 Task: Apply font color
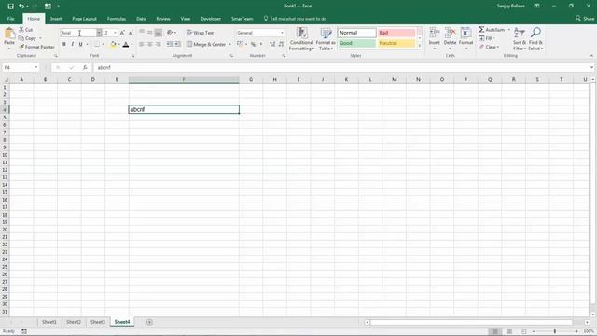(x=126, y=44)
